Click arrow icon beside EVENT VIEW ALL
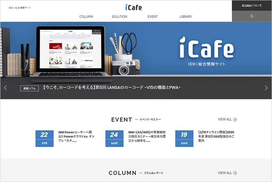 235,119
